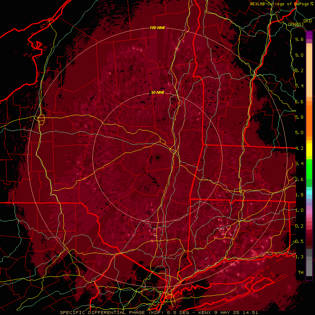Screen dimensions: 315x315
Task: Click the 1.8 color scale value
Action: point(299,195)
